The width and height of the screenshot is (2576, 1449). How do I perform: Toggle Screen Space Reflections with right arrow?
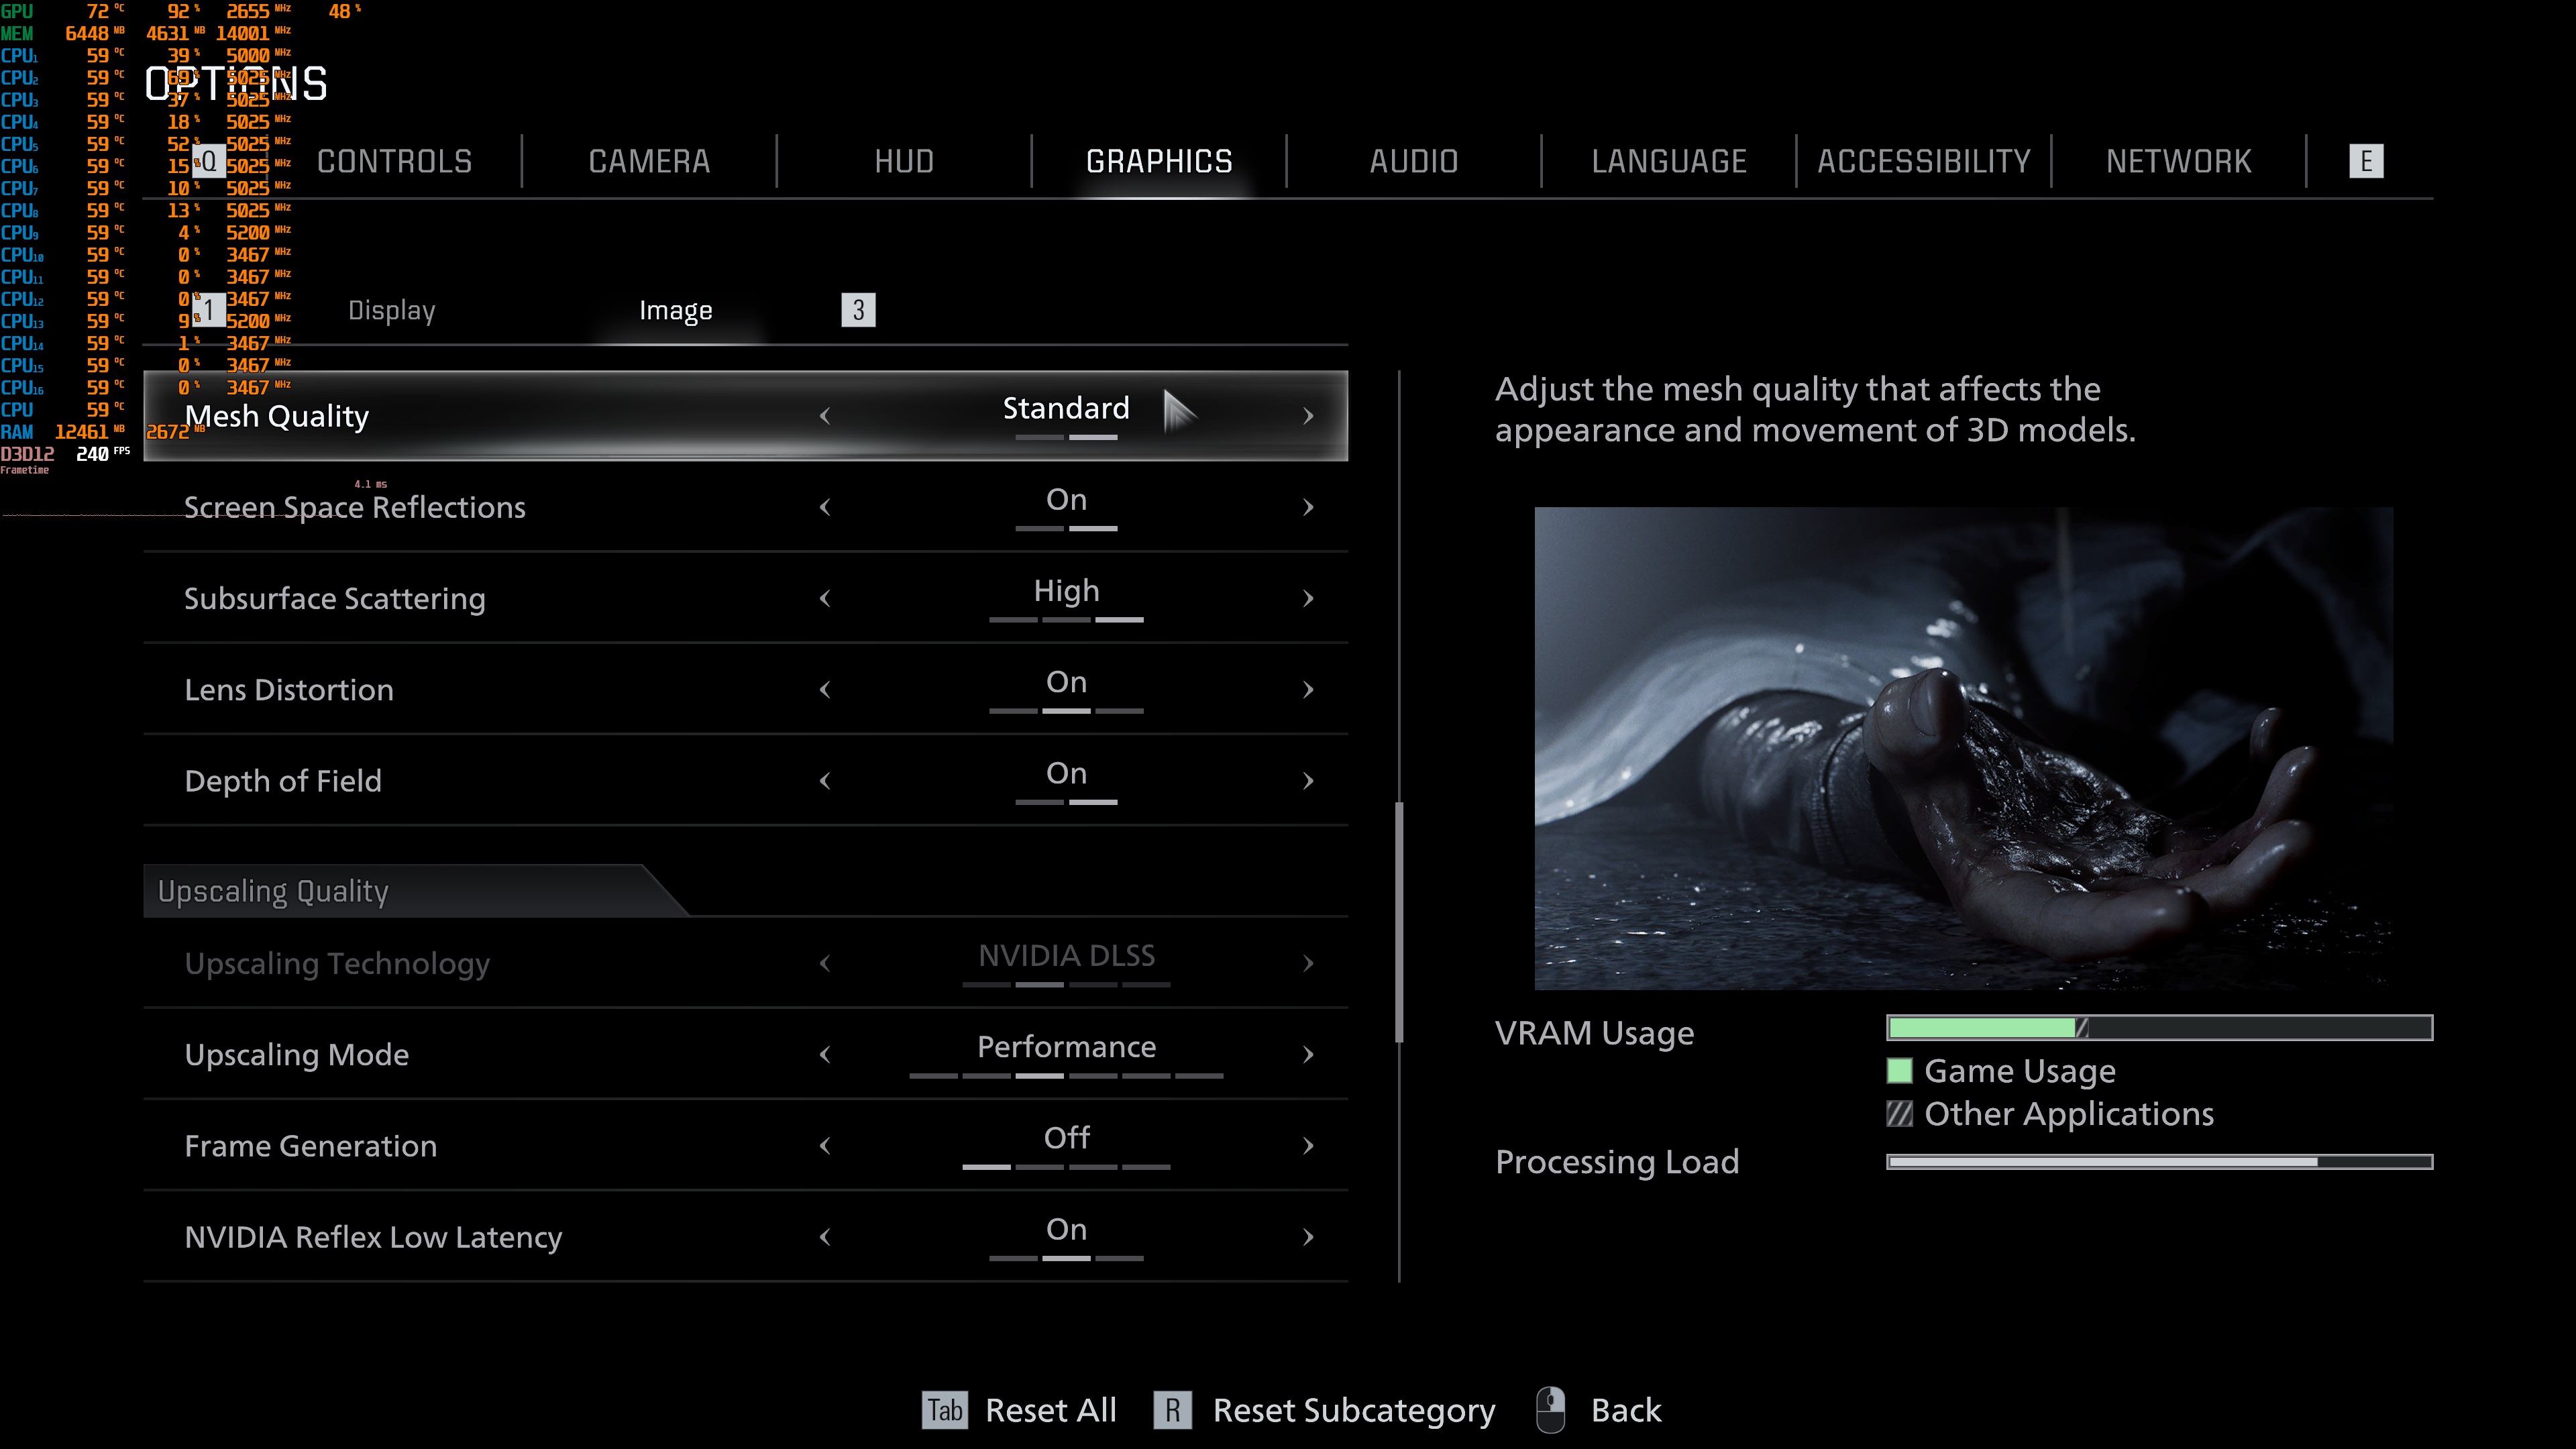click(x=1308, y=507)
